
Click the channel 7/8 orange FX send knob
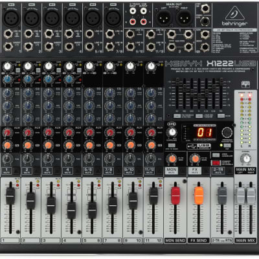[x=109, y=145]
